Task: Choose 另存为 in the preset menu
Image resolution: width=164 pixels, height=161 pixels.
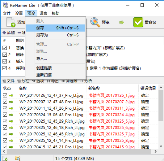Action: coord(55,35)
